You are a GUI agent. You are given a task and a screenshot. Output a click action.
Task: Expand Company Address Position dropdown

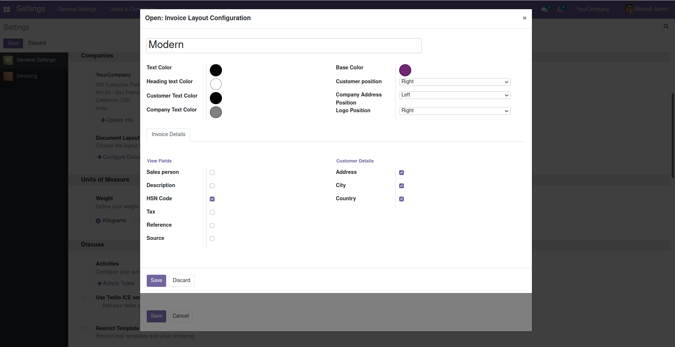[454, 95]
